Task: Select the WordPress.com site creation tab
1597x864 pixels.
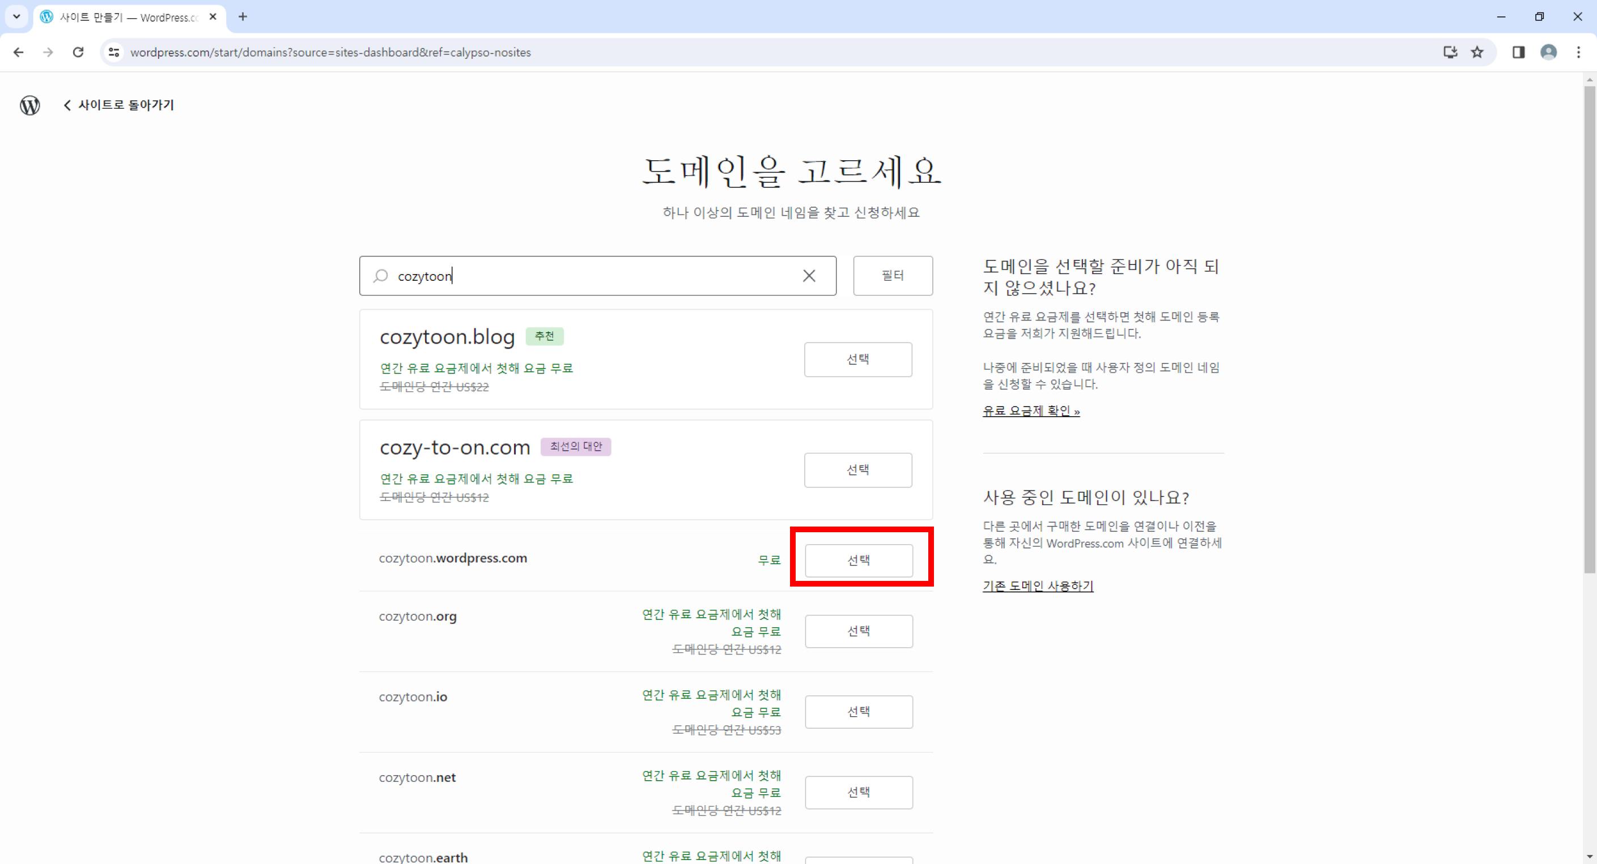Action: tap(130, 17)
